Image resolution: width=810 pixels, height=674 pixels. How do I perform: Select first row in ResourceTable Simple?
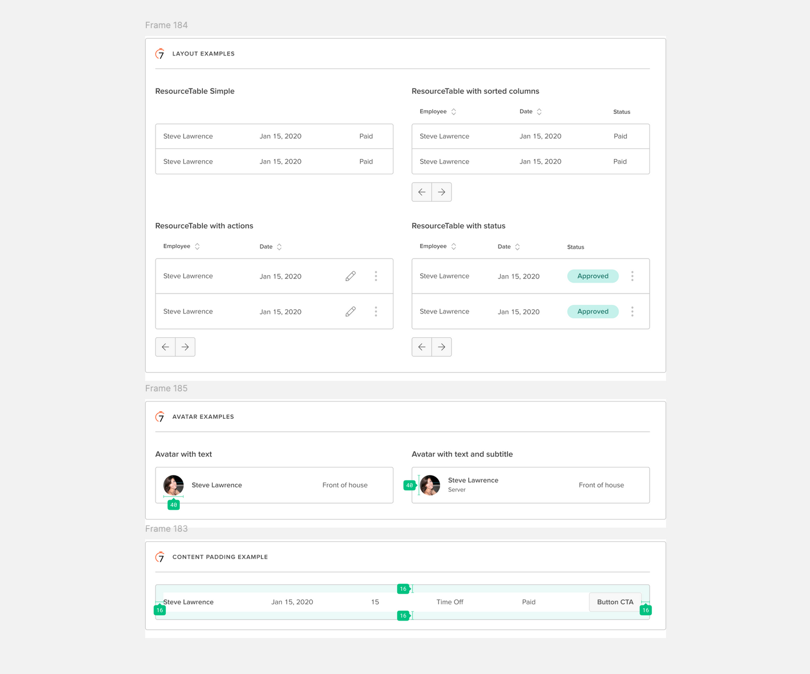point(274,137)
